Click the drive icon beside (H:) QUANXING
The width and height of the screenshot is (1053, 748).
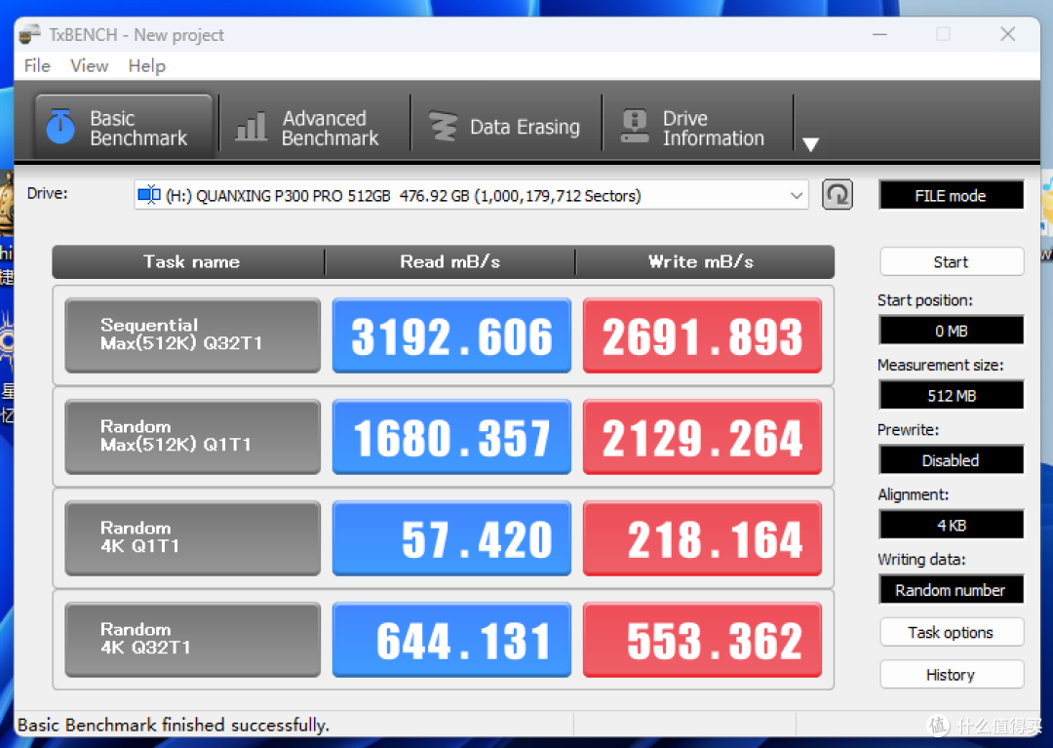coord(148,195)
